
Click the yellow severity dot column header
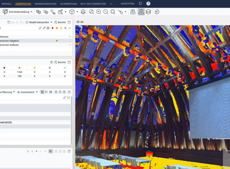pos(35,68)
